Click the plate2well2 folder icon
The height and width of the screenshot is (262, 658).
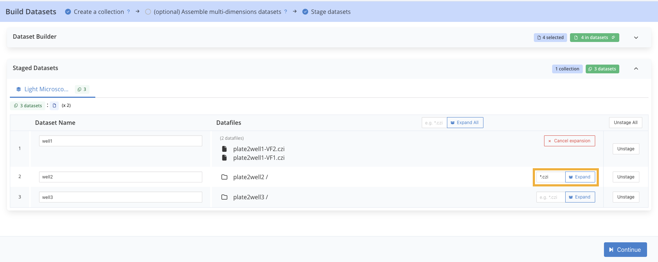pyautogui.click(x=225, y=177)
